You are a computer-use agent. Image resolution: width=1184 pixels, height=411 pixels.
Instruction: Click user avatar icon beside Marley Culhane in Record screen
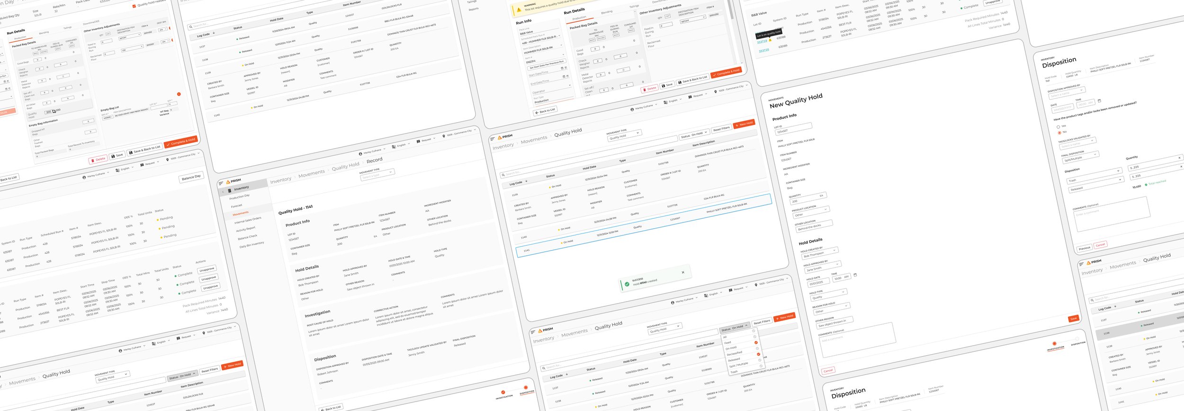tap(360, 154)
